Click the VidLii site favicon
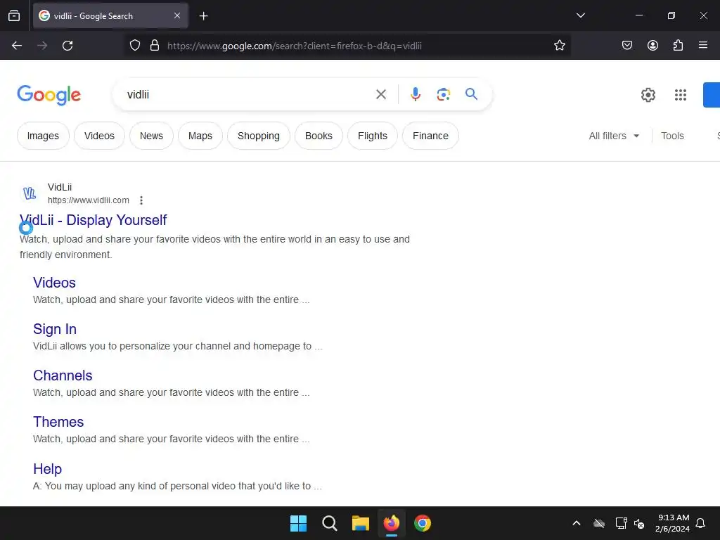 click(30, 193)
